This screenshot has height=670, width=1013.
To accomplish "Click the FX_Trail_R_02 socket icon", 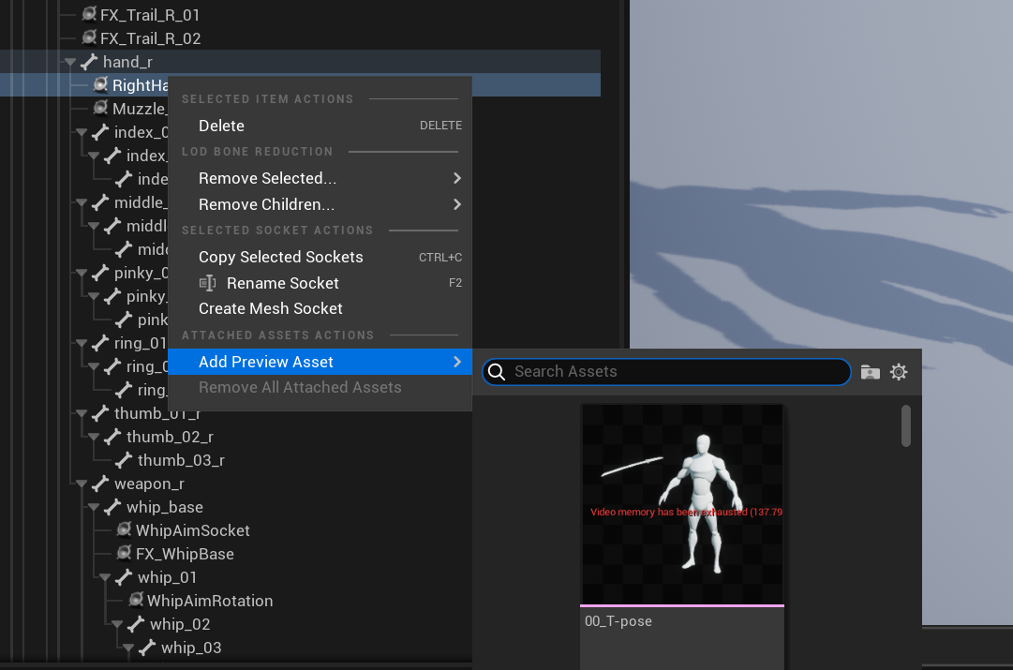I will tap(90, 37).
